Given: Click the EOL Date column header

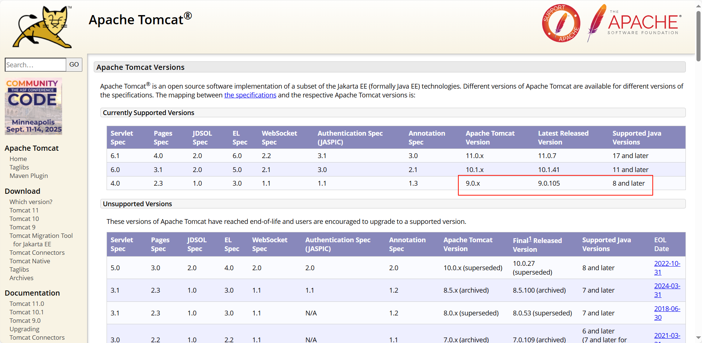Looking at the screenshot, I should [662, 244].
